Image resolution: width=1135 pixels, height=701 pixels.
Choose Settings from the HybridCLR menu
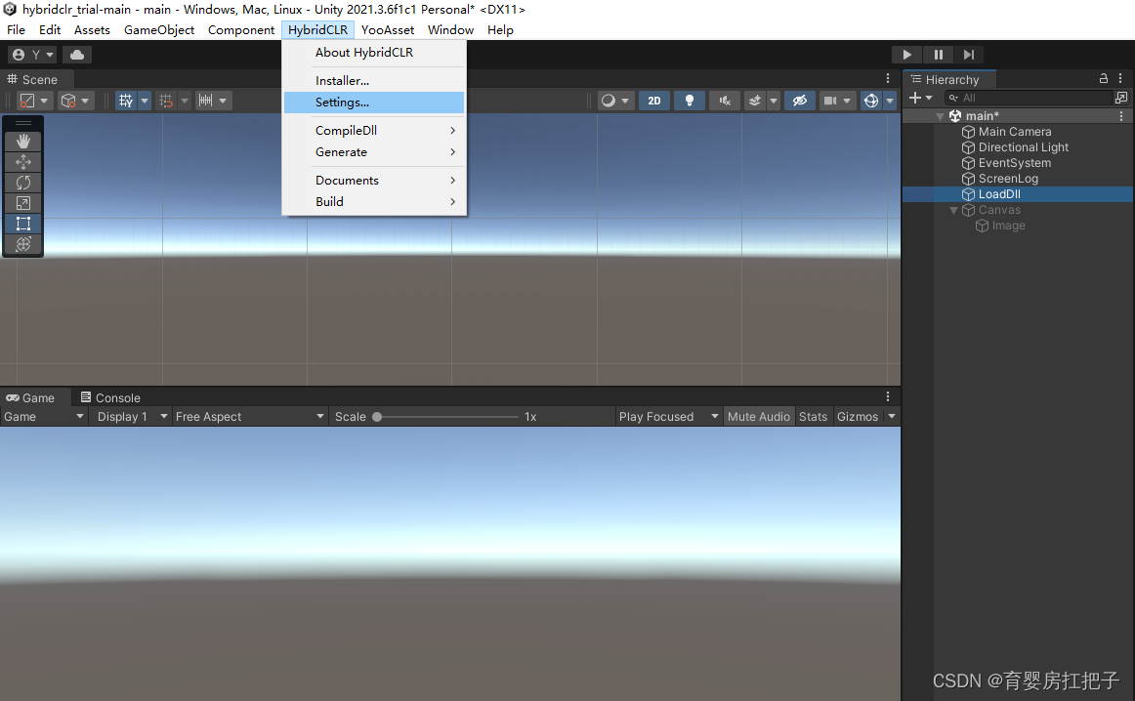(x=344, y=102)
